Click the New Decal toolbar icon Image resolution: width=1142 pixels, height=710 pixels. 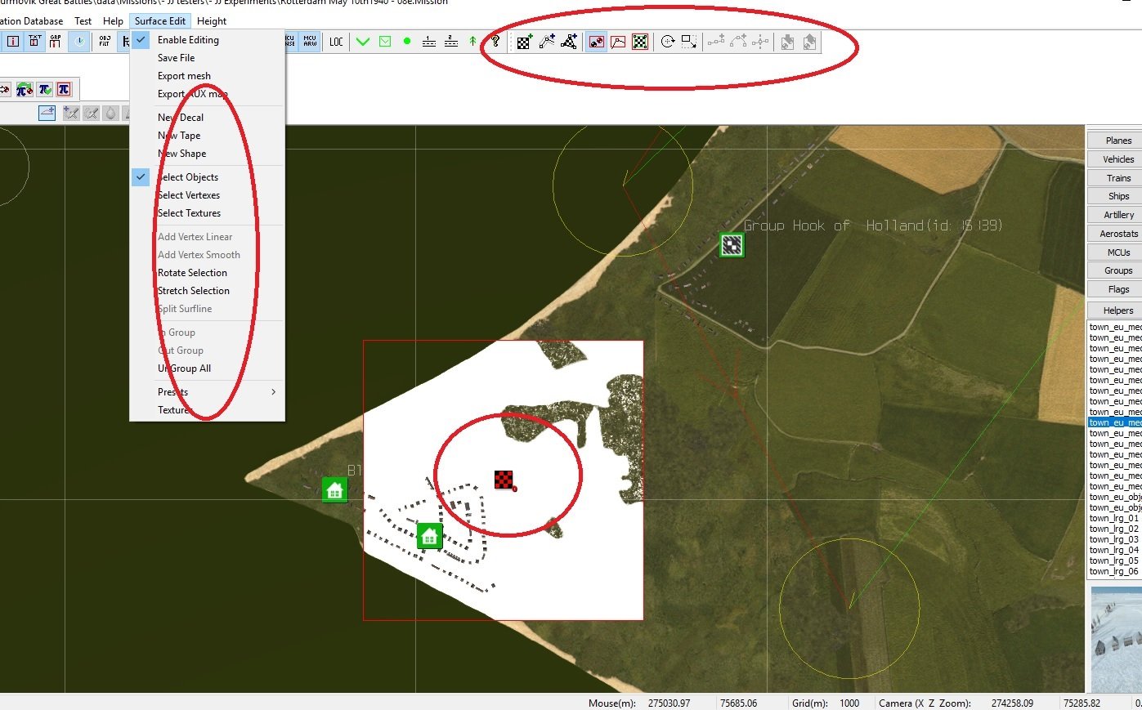coord(524,42)
